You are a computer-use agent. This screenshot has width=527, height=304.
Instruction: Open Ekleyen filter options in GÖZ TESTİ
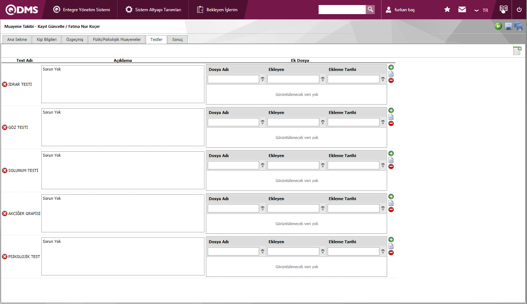click(323, 122)
